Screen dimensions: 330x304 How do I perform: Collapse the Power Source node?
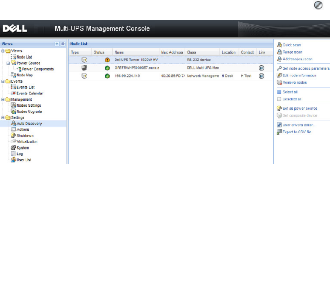click(x=8, y=63)
